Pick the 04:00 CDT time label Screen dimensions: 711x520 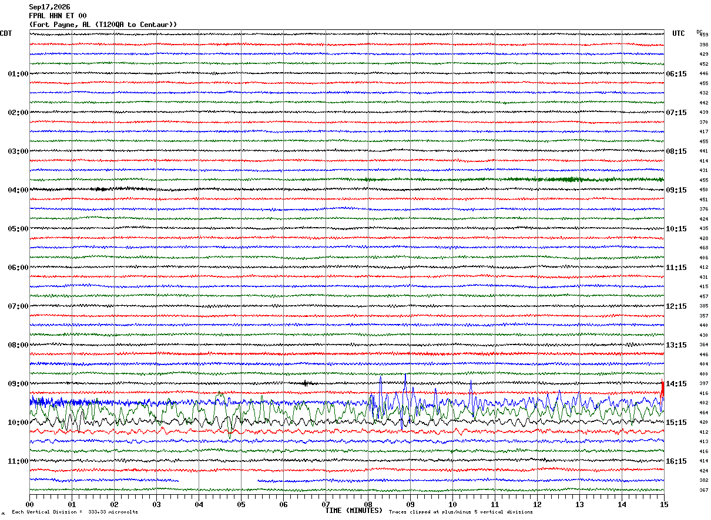pyautogui.click(x=18, y=190)
